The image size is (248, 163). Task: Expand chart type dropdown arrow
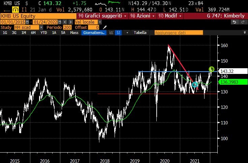pos(127,33)
